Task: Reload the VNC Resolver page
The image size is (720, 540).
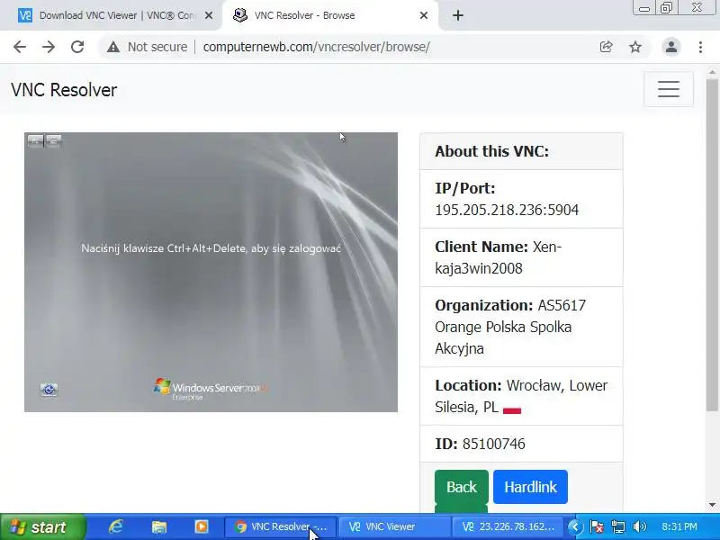Action: (77, 47)
